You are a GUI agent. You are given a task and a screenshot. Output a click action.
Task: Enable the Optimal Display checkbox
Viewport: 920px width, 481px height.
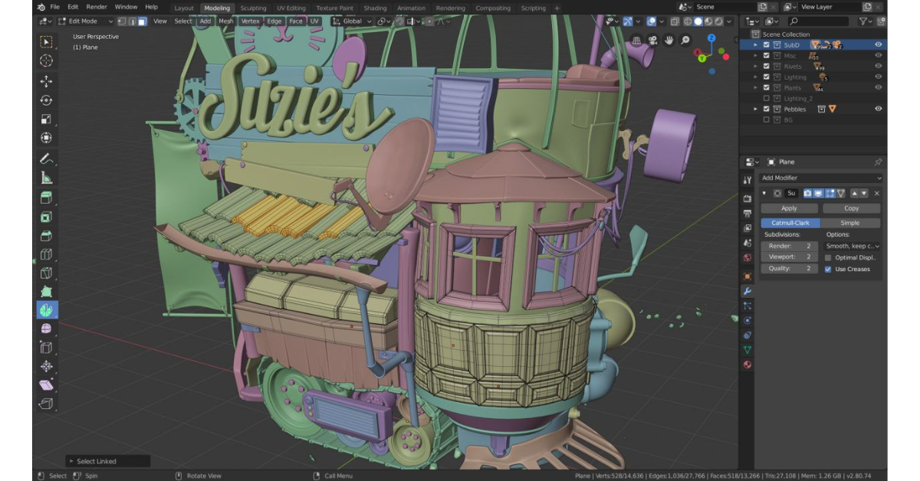[828, 257]
